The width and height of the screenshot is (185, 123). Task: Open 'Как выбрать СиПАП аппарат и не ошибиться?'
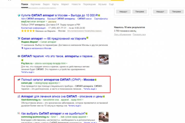[x=53, y=114]
